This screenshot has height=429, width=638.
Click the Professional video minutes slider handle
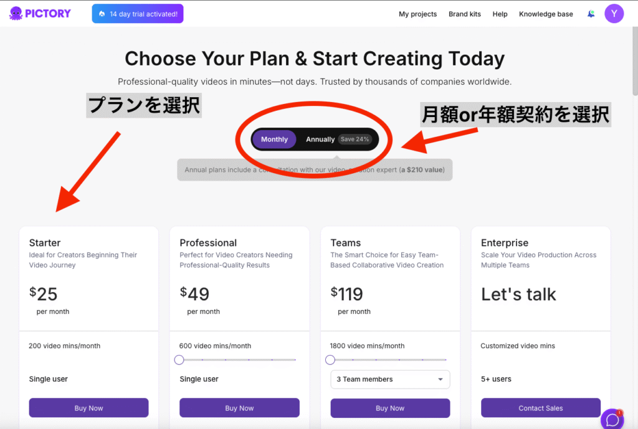pos(179,360)
